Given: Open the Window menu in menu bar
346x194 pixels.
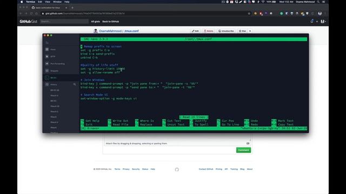Looking at the screenshot, I should (57, 2).
